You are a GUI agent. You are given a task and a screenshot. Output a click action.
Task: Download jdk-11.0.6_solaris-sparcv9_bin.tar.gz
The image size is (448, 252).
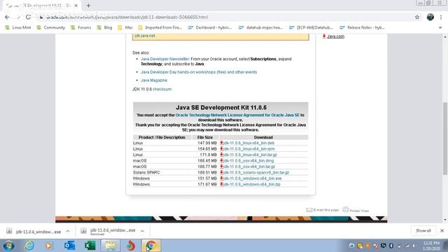click(x=256, y=173)
